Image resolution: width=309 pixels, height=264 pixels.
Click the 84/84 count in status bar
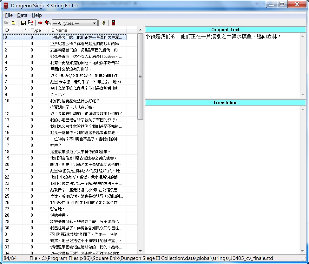(10, 258)
